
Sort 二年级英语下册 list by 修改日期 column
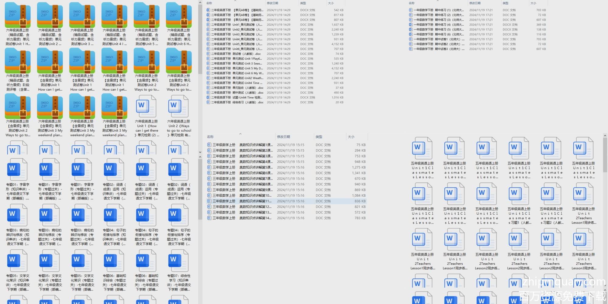(x=272, y=3)
